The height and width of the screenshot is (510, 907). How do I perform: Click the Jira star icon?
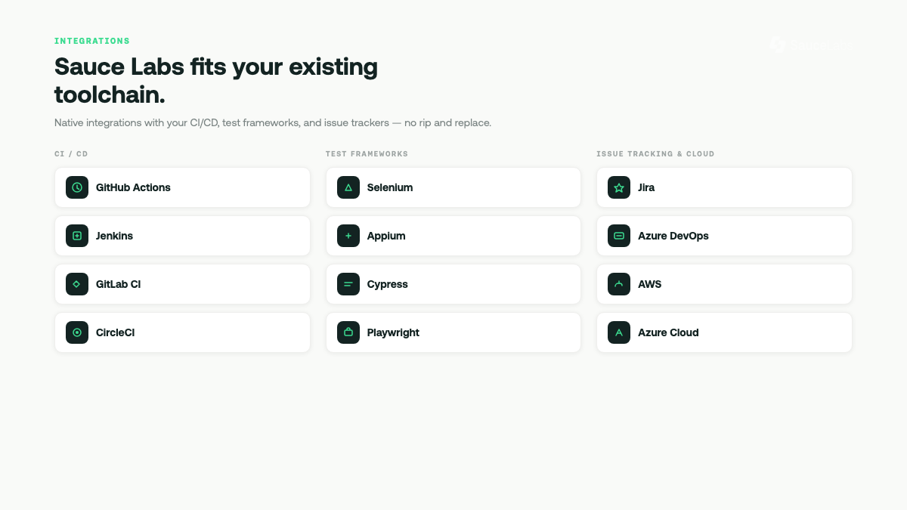tap(619, 187)
